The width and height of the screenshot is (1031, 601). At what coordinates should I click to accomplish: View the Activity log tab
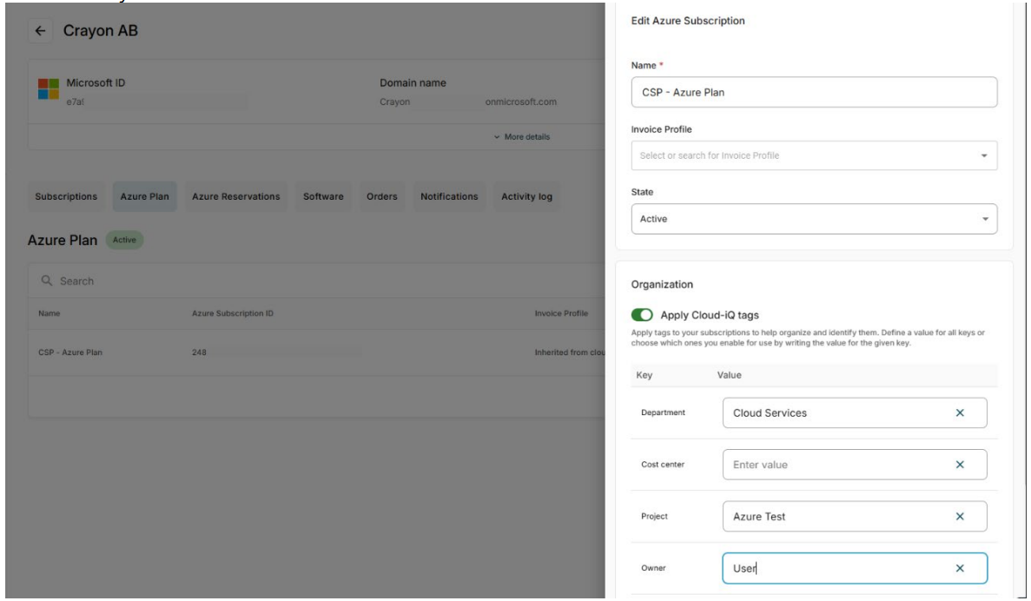click(x=526, y=196)
